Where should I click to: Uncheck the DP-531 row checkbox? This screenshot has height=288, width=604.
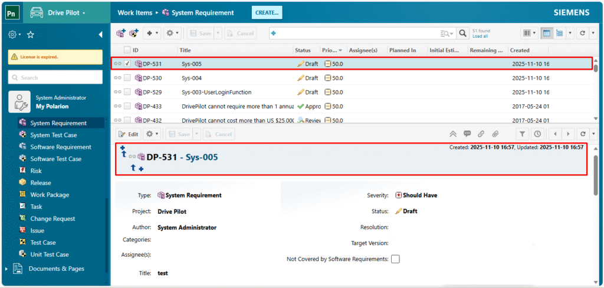coord(127,64)
